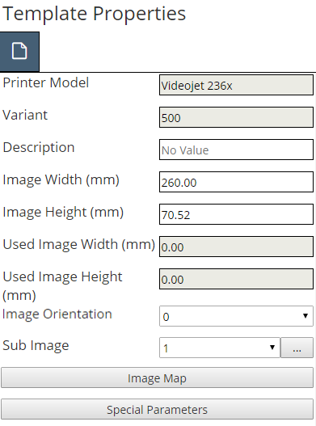Image resolution: width=316 pixels, height=426 pixels.
Task: Click the Image Width field showing 260.00
Action: (x=236, y=182)
